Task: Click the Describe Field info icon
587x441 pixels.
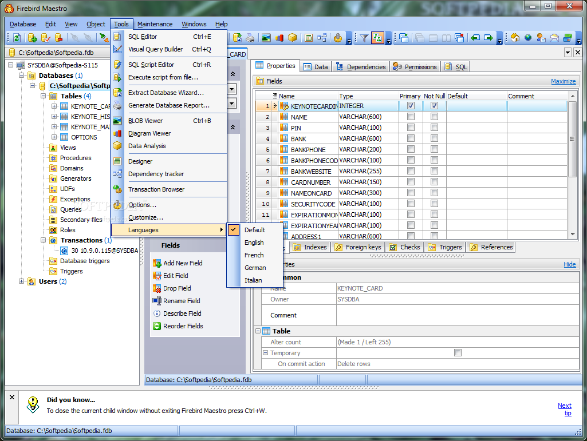Action: pyautogui.click(x=157, y=313)
